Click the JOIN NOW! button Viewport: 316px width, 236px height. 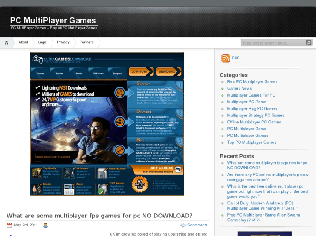coord(141,71)
